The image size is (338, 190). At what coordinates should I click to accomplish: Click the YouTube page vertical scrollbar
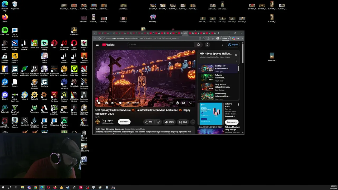click(x=243, y=53)
